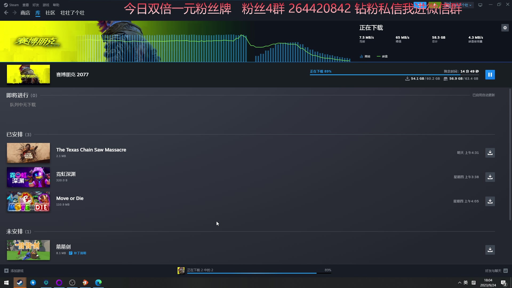
Task: Click the downloads list scrollbar
Action: [510, 155]
